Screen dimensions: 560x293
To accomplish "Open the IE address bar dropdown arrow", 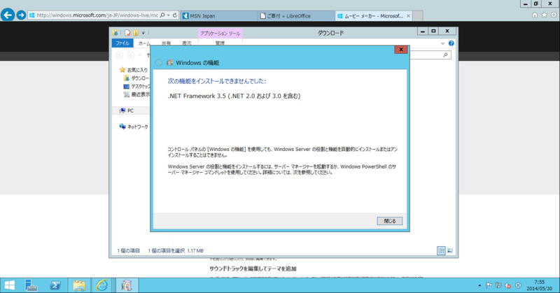I will coord(168,15).
